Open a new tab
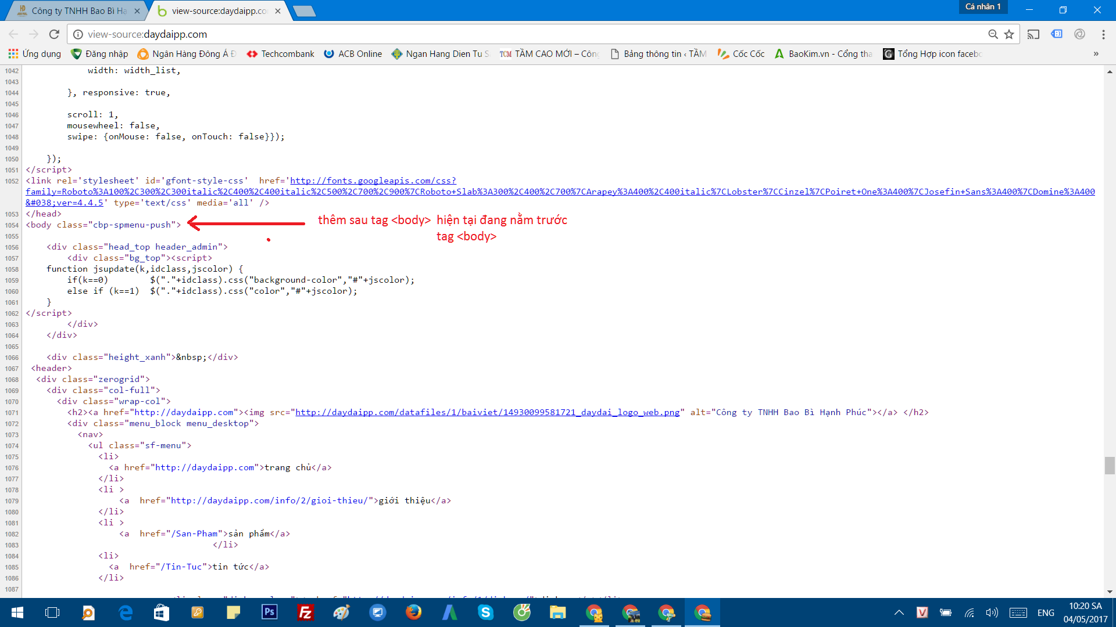1116x627 pixels. point(304,11)
